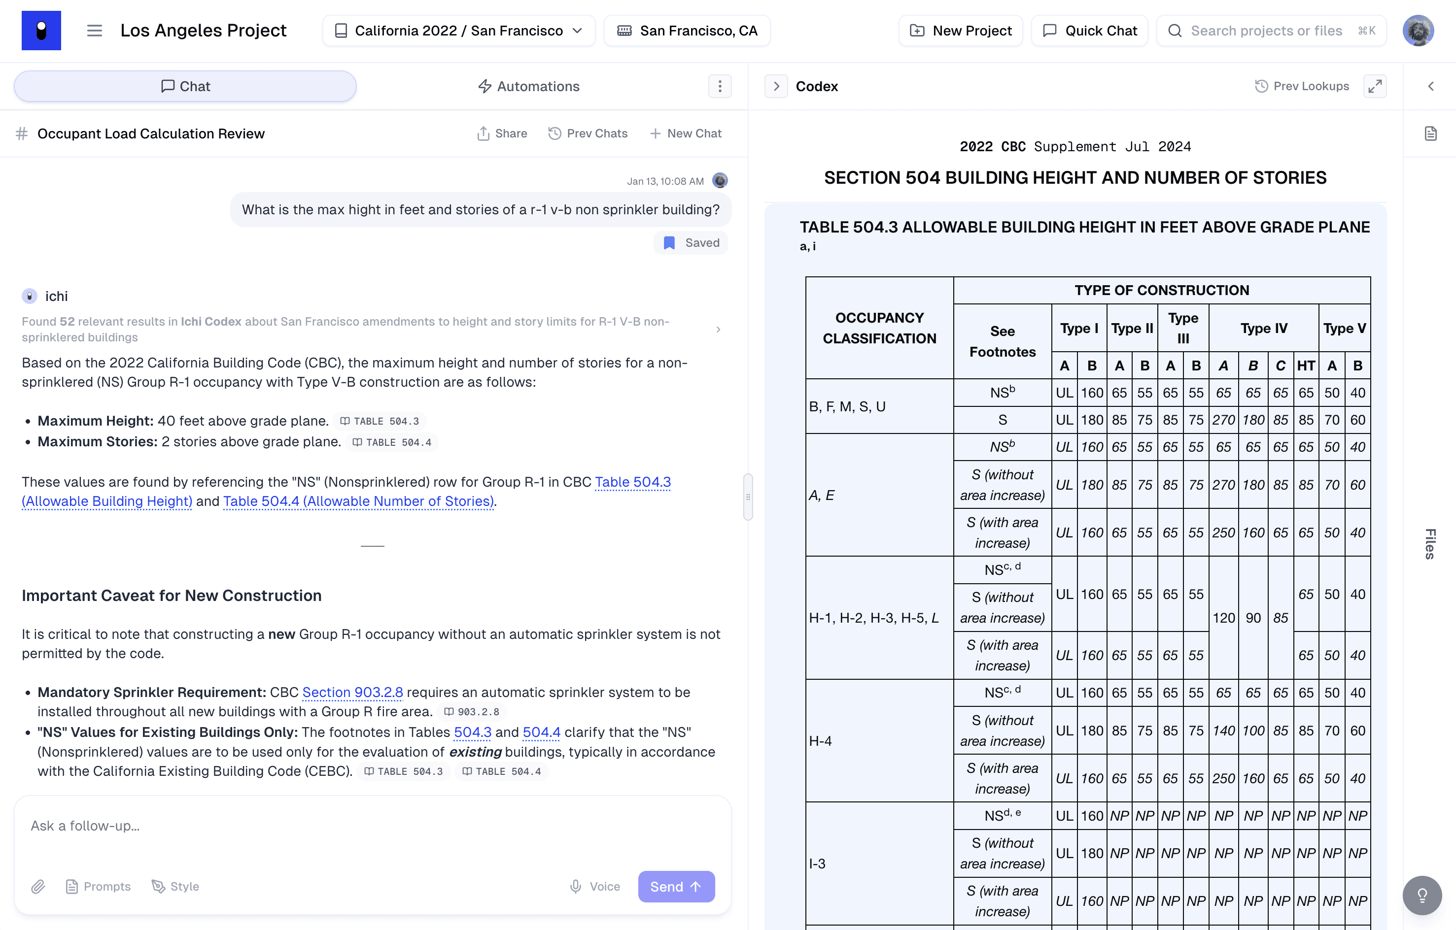Click the lightbulb help button
The width and height of the screenshot is (1456, 930).
point(1421,895)
